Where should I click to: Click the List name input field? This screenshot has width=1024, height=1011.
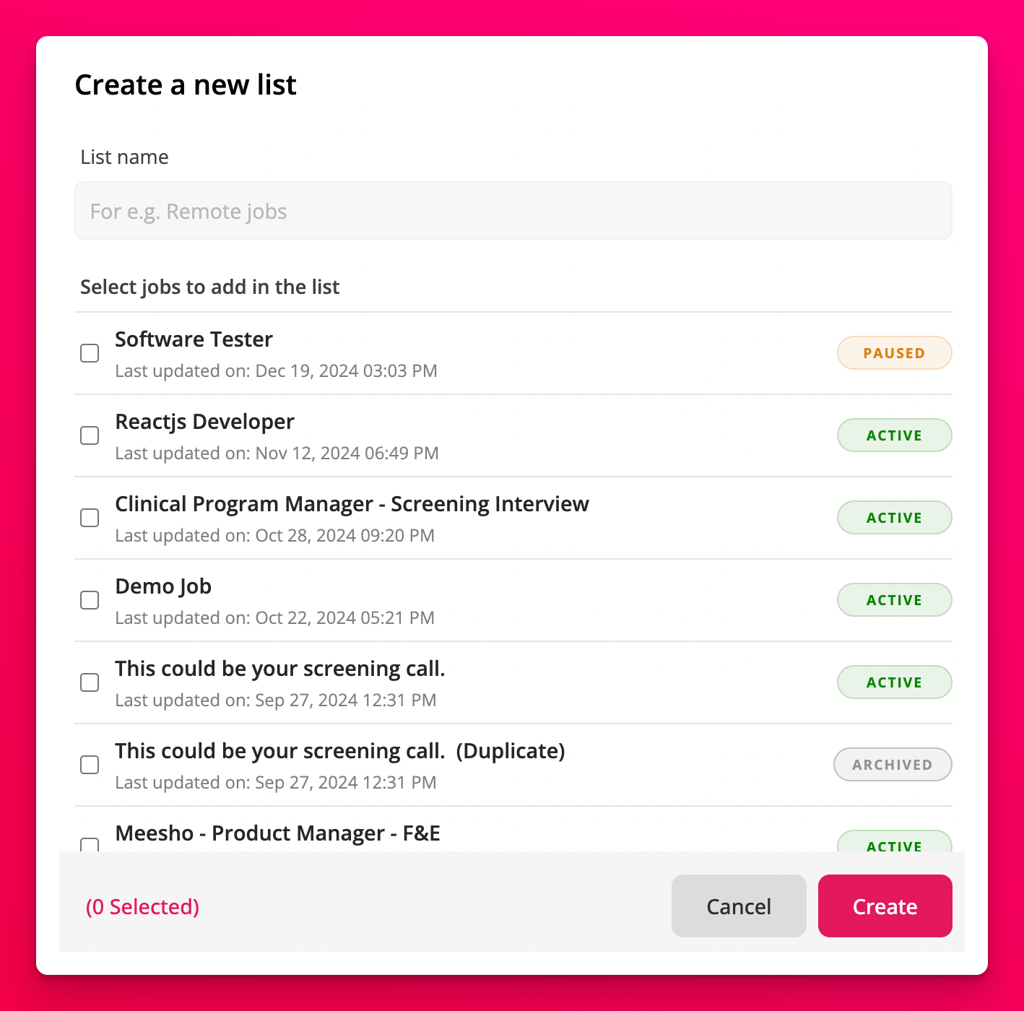[x=513, y=211]
